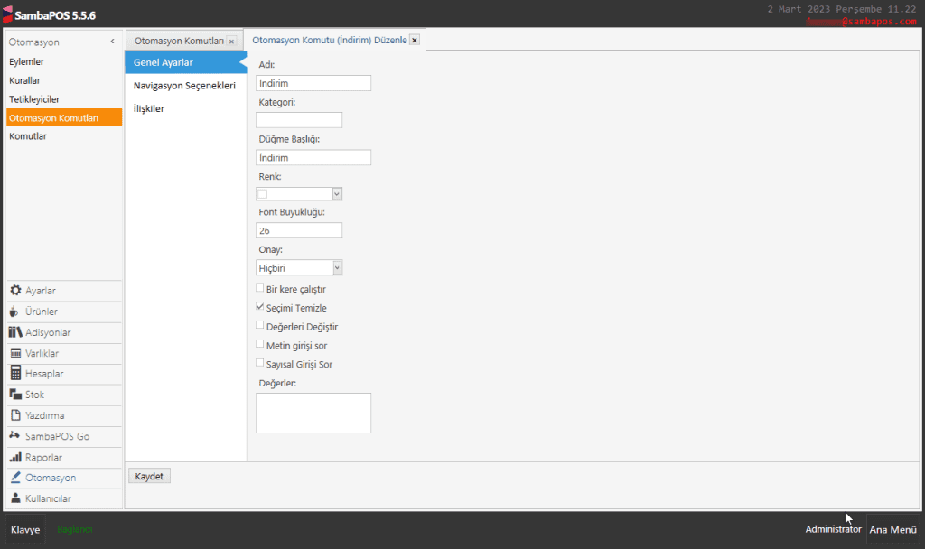
Task: Uncheck the 'Seçimi Temizle' checkbox
Action: pos(260,308)
